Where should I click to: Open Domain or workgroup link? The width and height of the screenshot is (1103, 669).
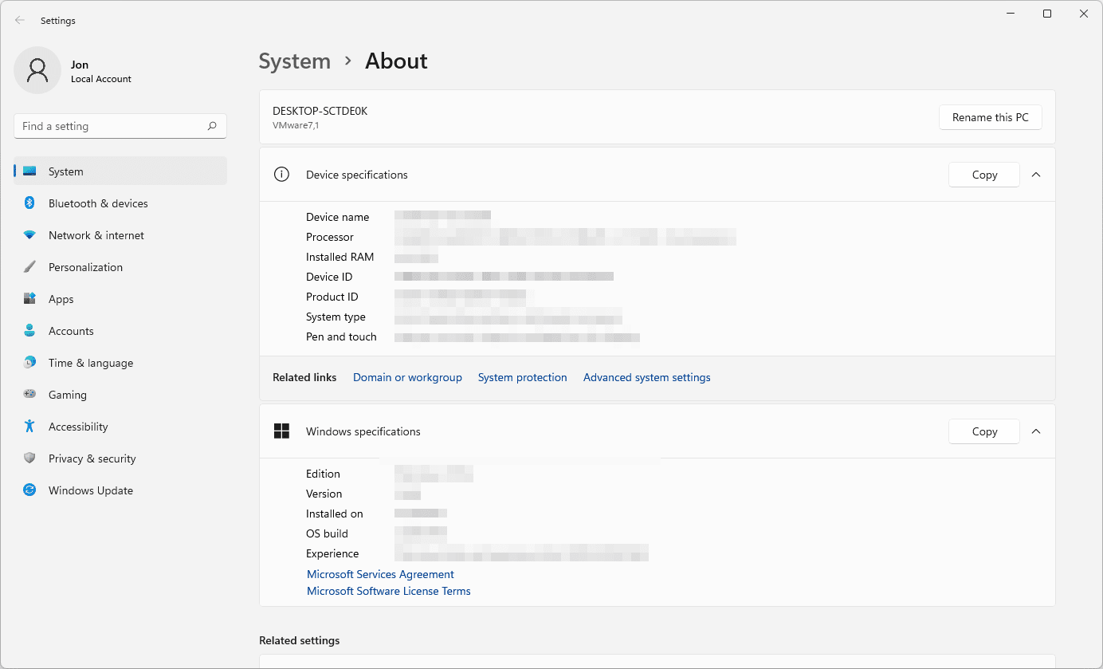coord(407,377)
